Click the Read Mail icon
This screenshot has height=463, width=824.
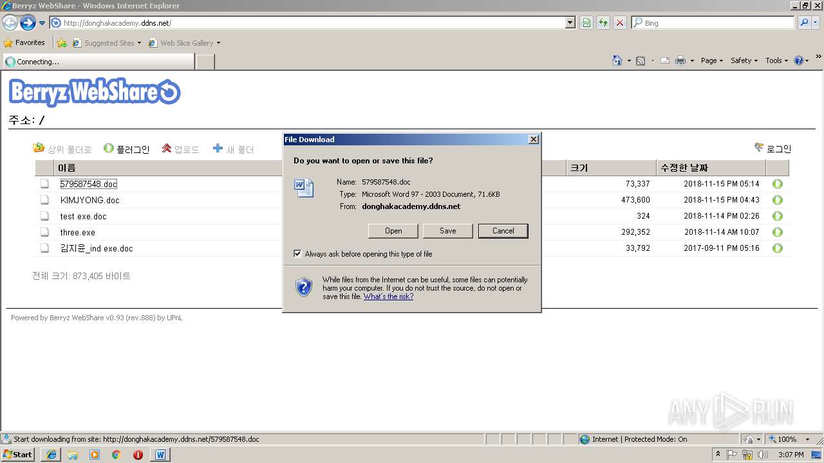pos(664,60)
